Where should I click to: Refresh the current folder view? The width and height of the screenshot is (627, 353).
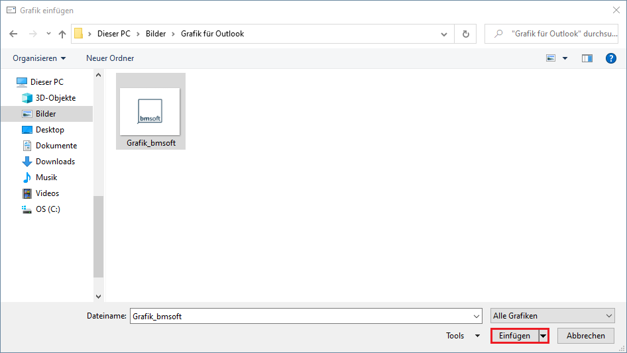465,34
